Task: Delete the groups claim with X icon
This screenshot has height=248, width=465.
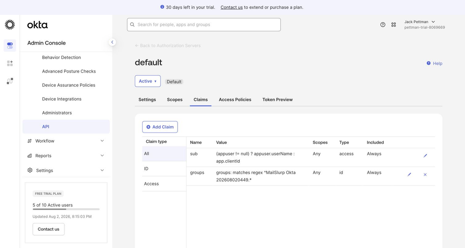Action: 425,174
